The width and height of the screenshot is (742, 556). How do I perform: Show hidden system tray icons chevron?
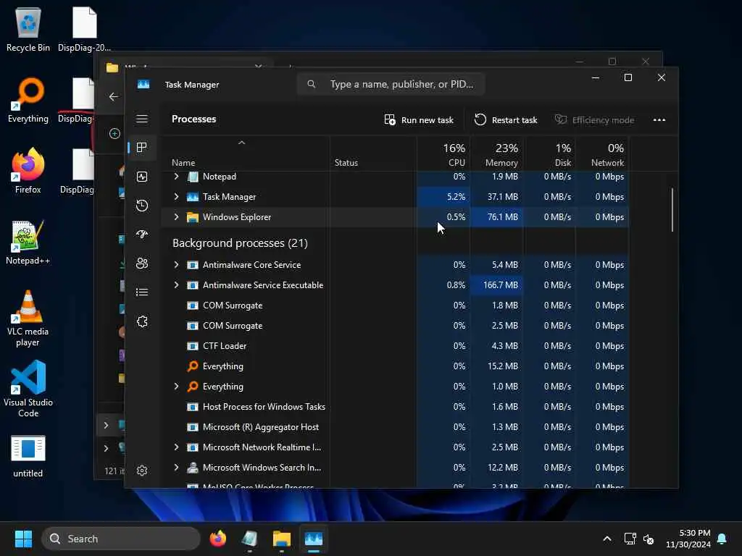coord(607,539)
